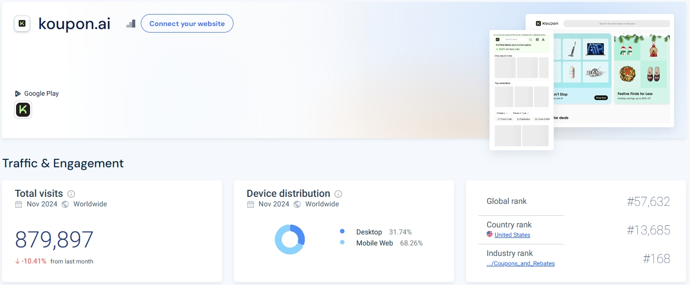Click Shop Now in the site preview

click(601, 98)
